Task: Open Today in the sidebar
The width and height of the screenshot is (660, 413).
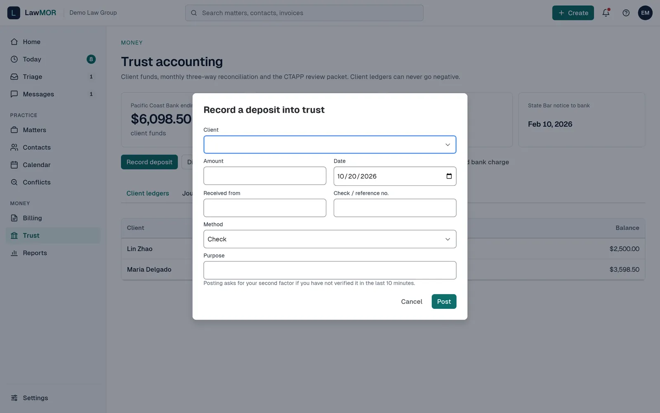Action: [x=53, y=59]
